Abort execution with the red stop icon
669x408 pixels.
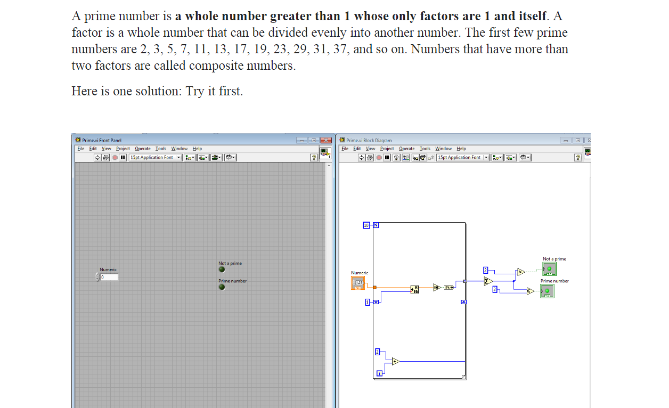114,157
